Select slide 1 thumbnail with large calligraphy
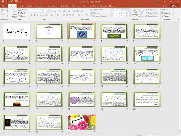Viewport: 181px width, 136px height. click(17, 31)
